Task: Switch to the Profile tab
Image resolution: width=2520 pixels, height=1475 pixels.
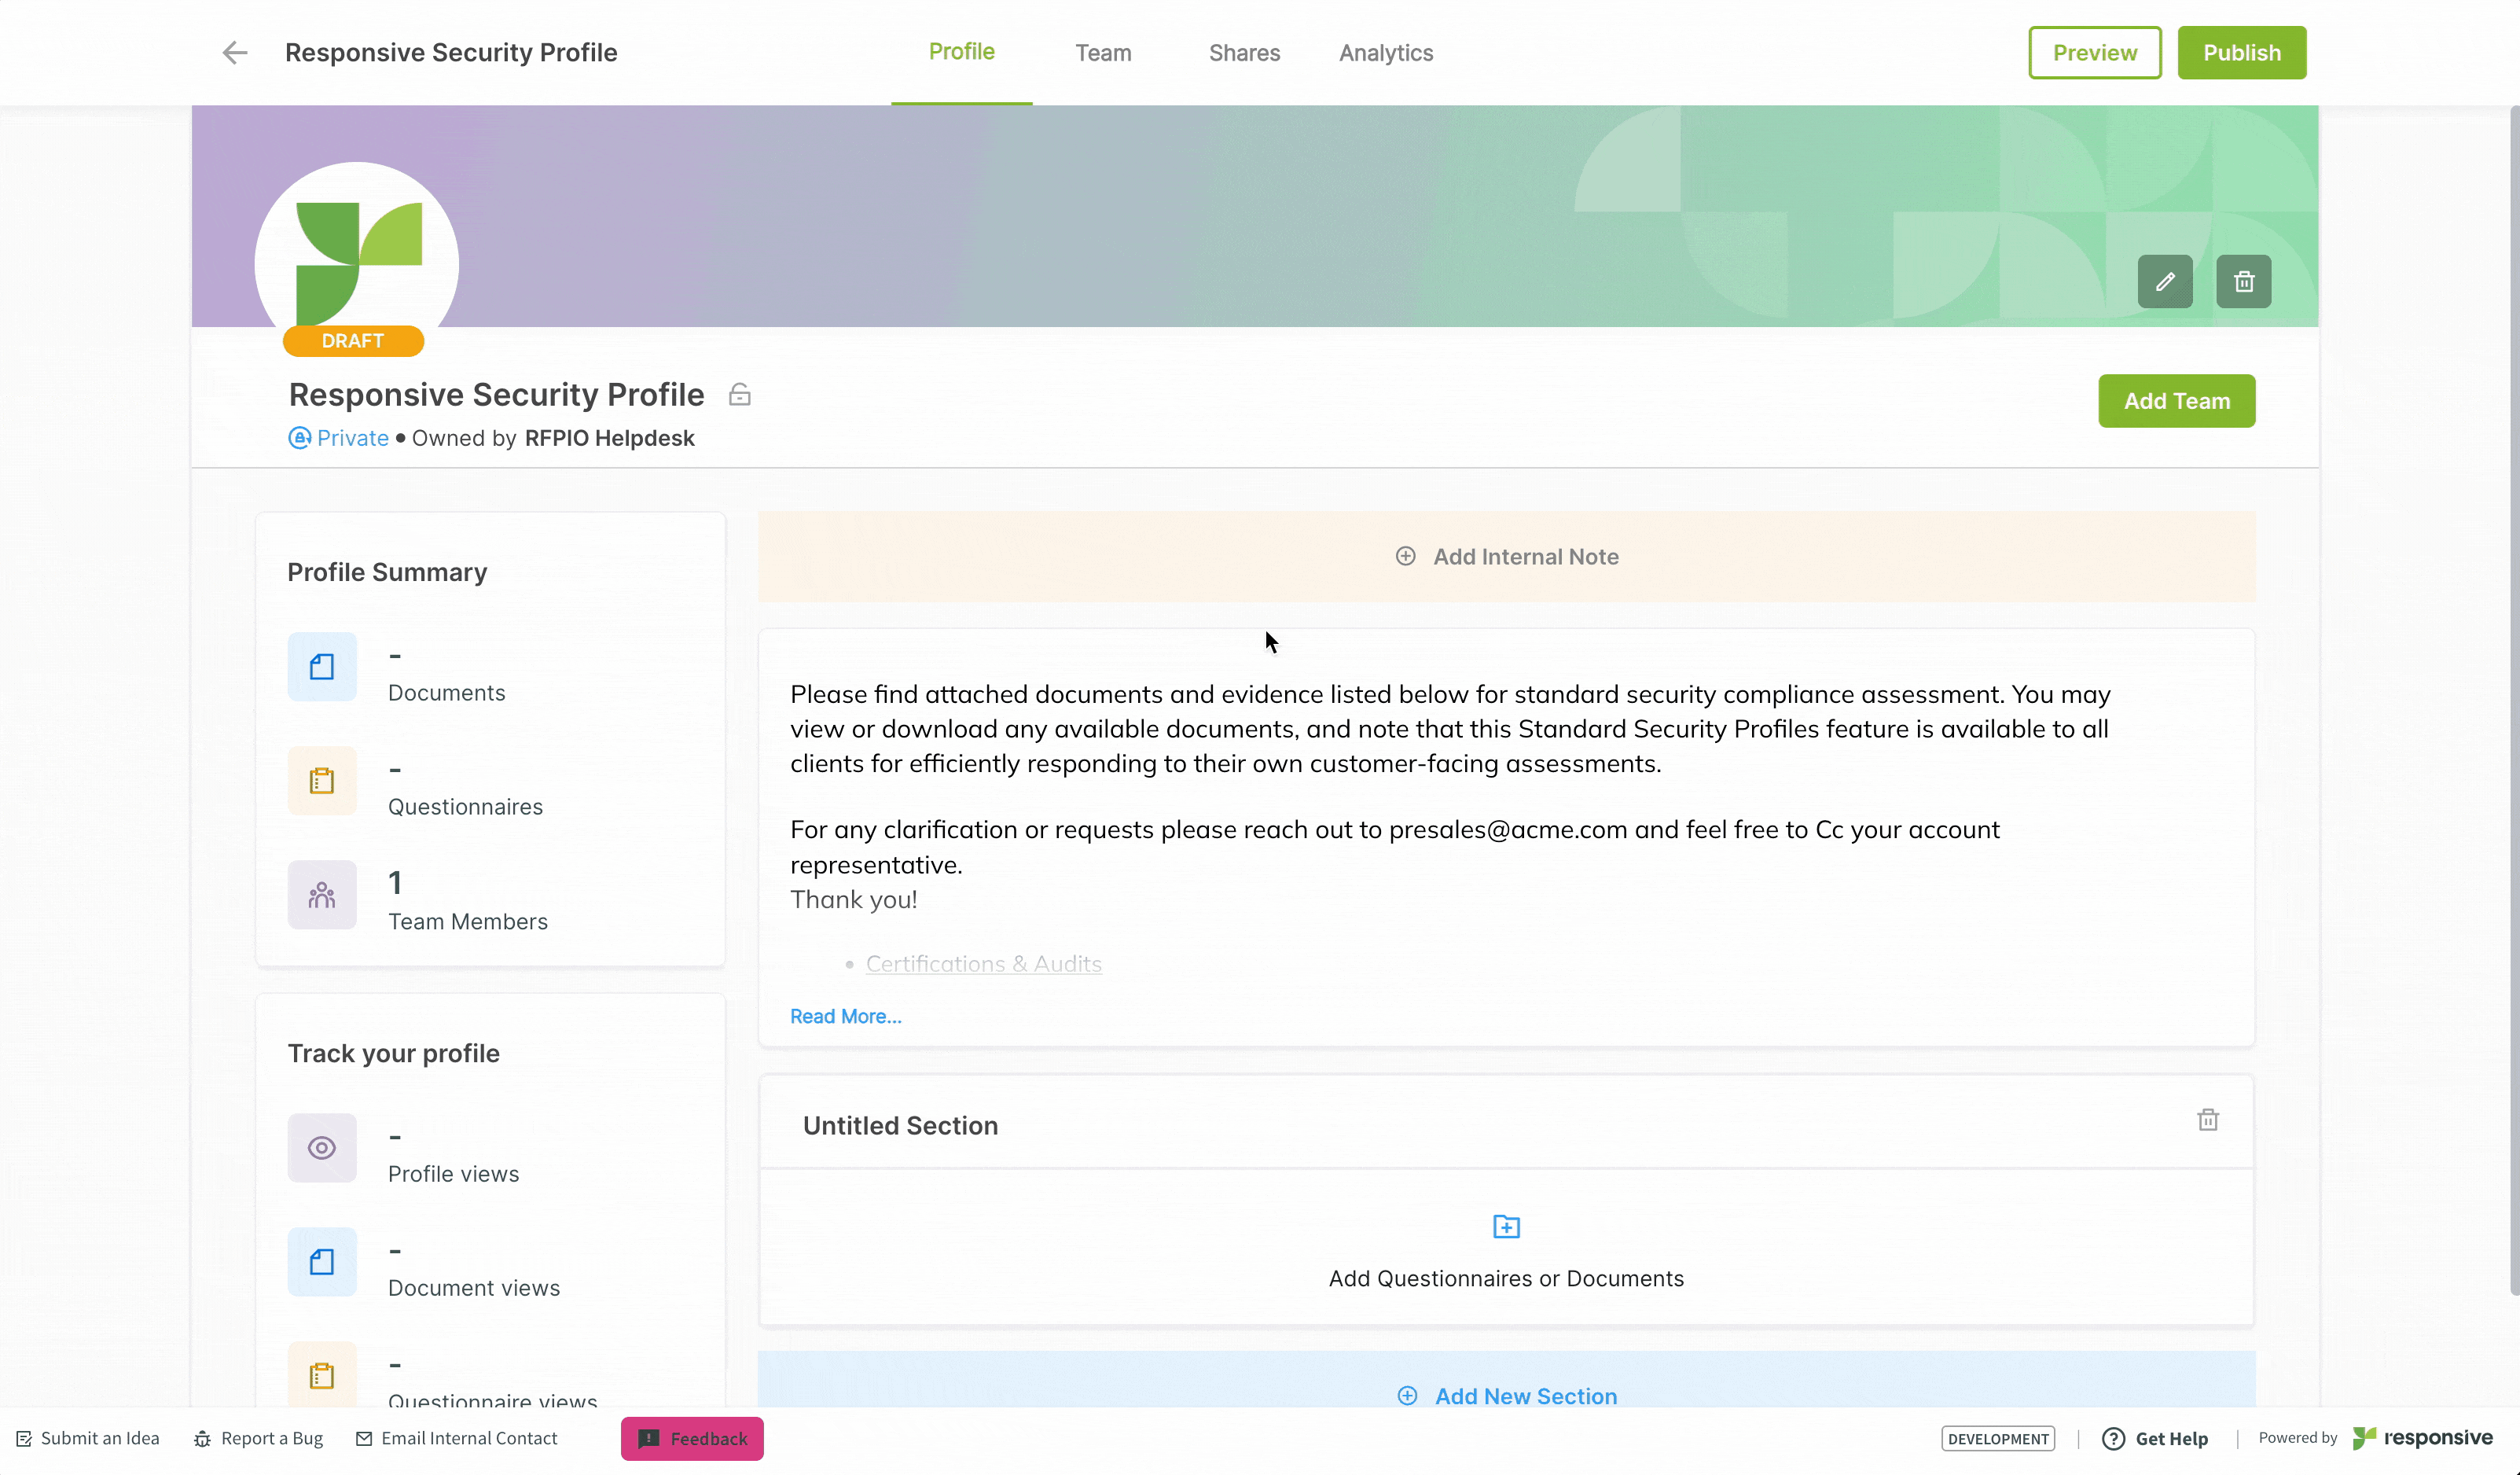Action: click(x=961, y=52)
